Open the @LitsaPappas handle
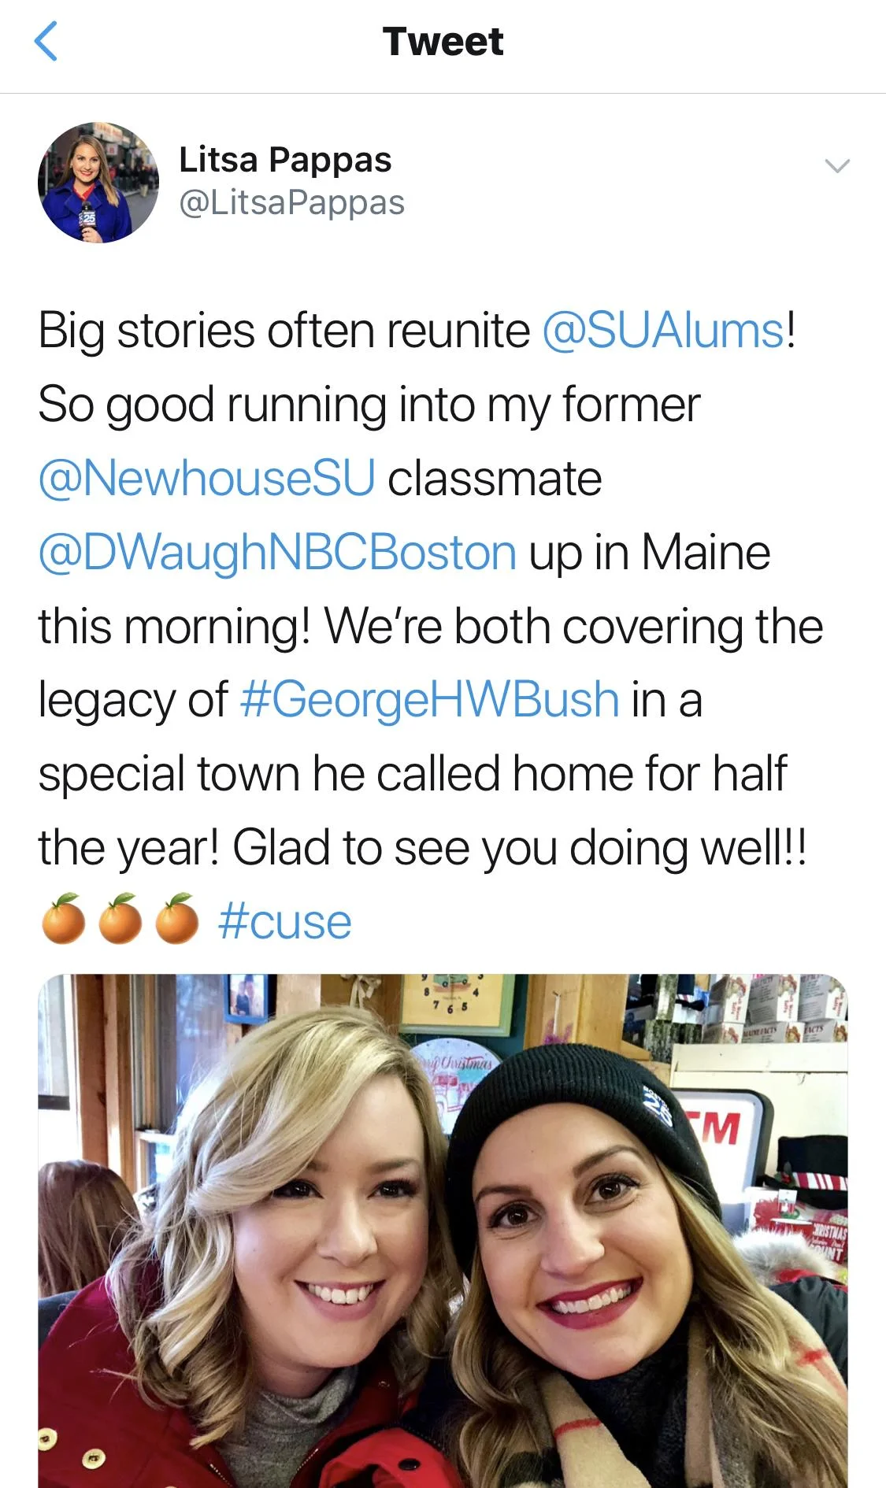This screenshot has height=1488, width=886. pyautogui.click(x=291, y=202)
